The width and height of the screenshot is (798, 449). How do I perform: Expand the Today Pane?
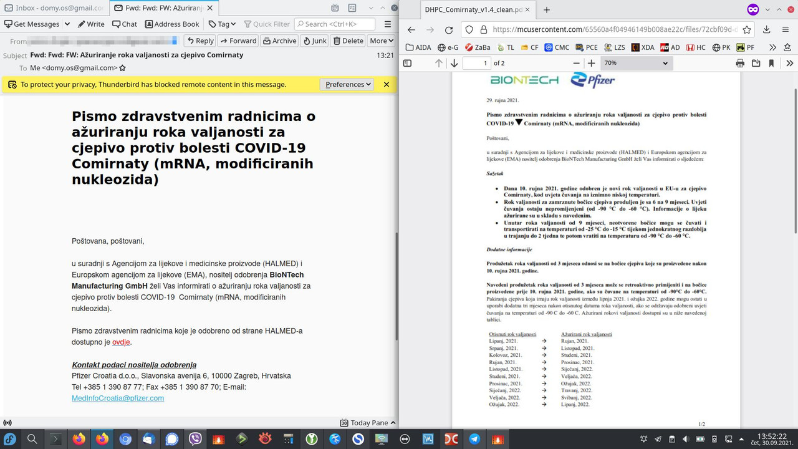tap(368, 423)
